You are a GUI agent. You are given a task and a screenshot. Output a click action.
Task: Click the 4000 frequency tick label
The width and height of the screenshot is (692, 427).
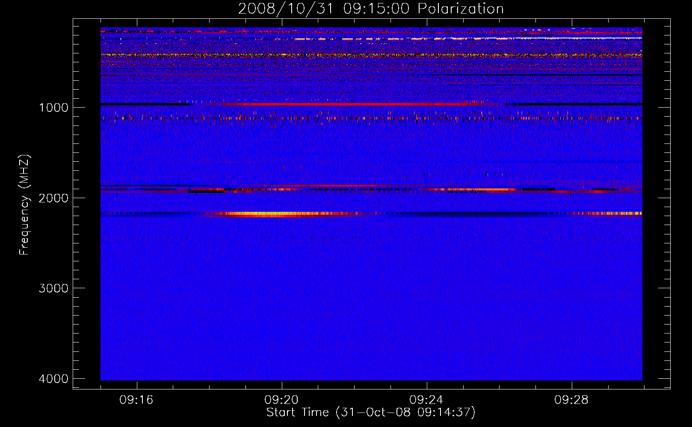click(53, 379)
